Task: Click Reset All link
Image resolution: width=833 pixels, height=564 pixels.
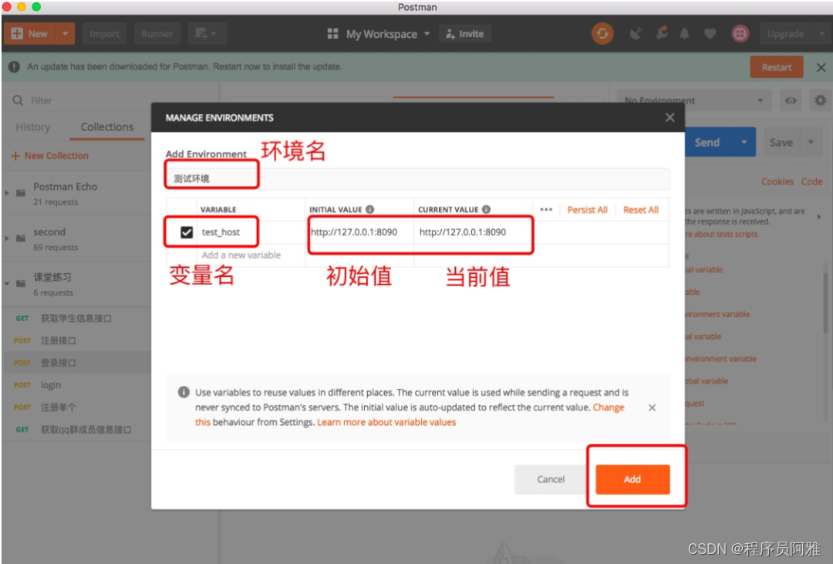Action: (x=641, y=210)
